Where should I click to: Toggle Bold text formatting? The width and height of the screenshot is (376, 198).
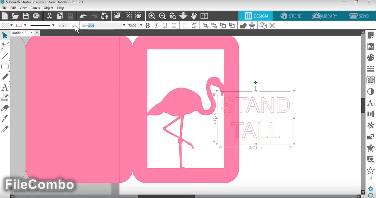click(x=148, y=26)
